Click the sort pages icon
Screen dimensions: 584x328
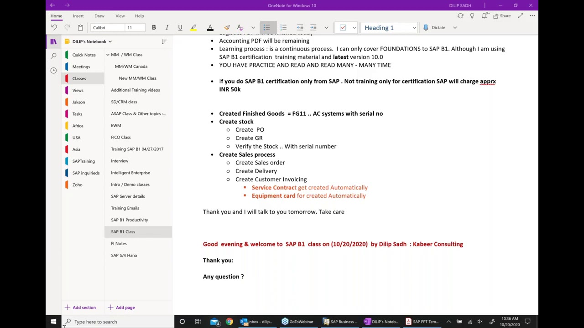[x=164, y=42]
